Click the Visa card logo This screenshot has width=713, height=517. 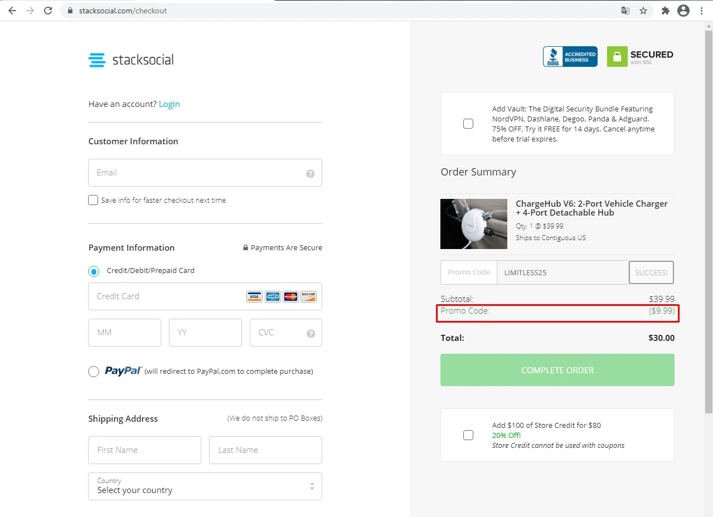tap(254, 296)
